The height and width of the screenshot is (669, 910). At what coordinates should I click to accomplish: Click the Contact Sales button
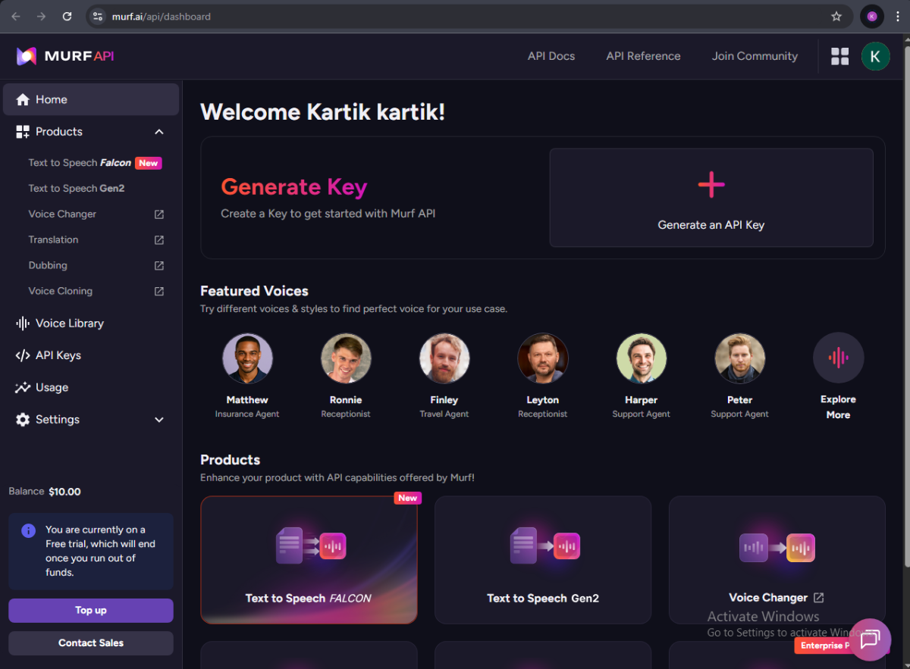[x=91, y=643]
